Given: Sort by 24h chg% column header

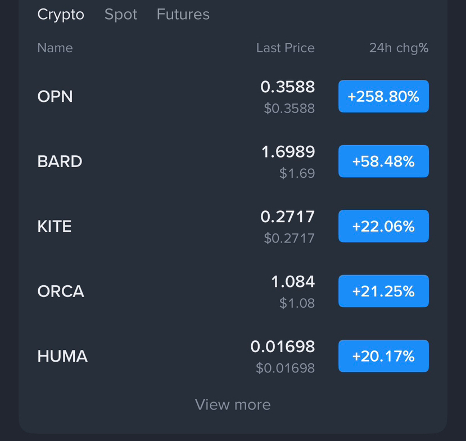Looking at the screenshot, I should [x=399, y=48].
